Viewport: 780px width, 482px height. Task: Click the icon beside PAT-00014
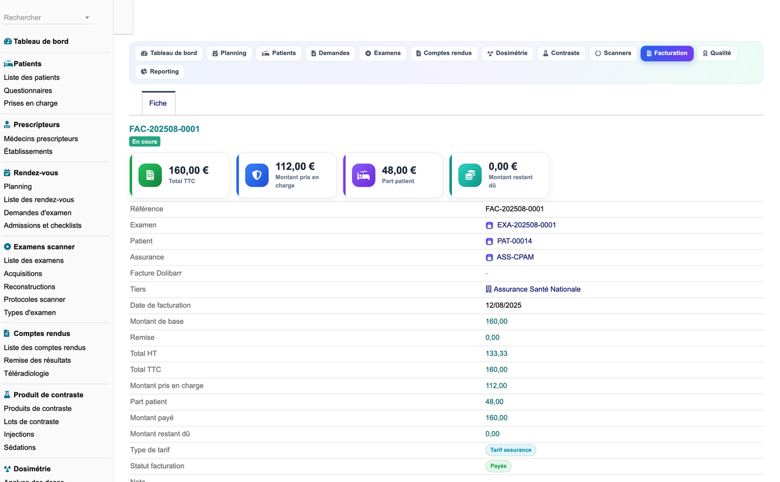(490, 242)
